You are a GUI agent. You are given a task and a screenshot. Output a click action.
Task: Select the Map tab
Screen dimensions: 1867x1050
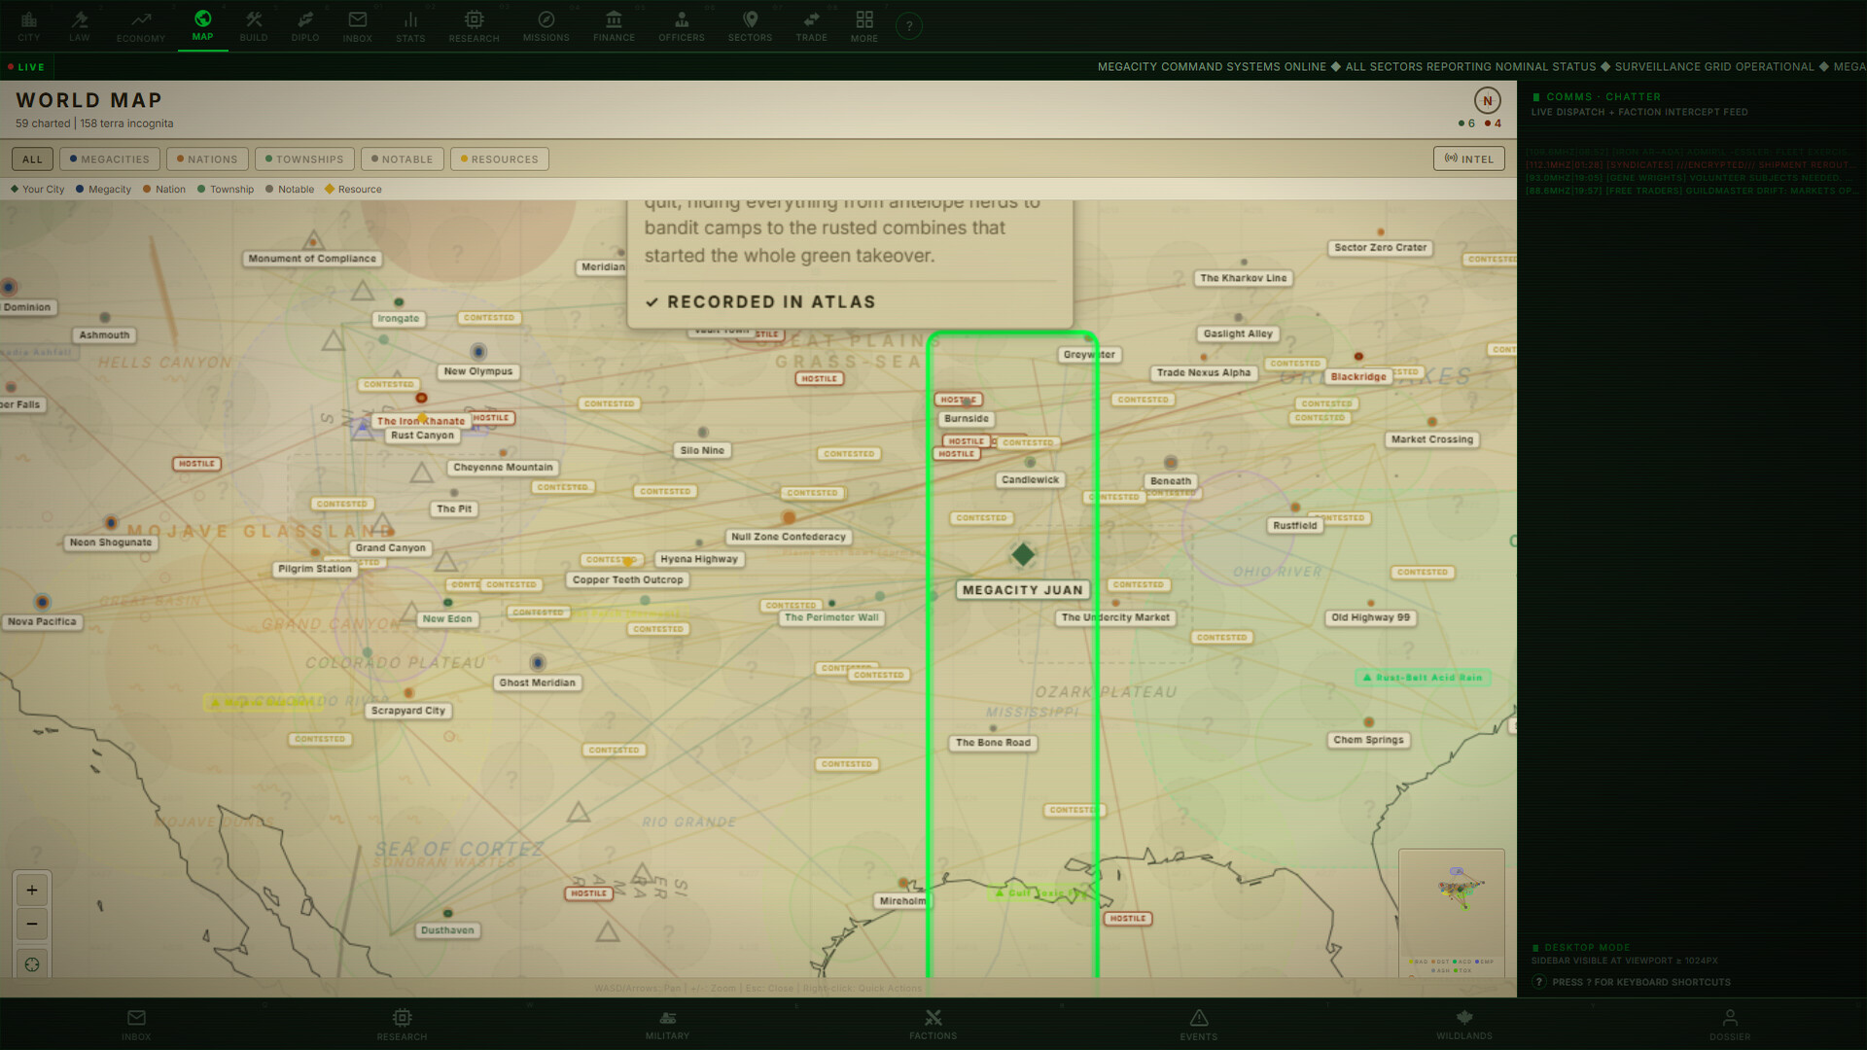click(x=202, y=26)
